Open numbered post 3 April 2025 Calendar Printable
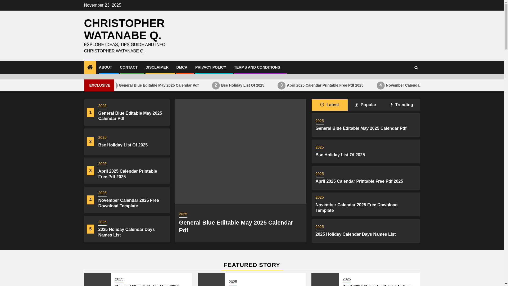This screenshot has width=508, height=286. click(x=128, y=174)
